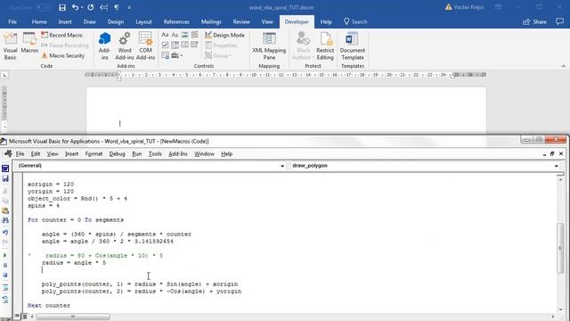Open the VBA Add-Ins menu
Screen dimensions: 570x321
tap(178, 154)
